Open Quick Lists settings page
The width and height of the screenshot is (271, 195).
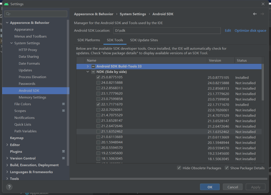click(x=23, y=124)
